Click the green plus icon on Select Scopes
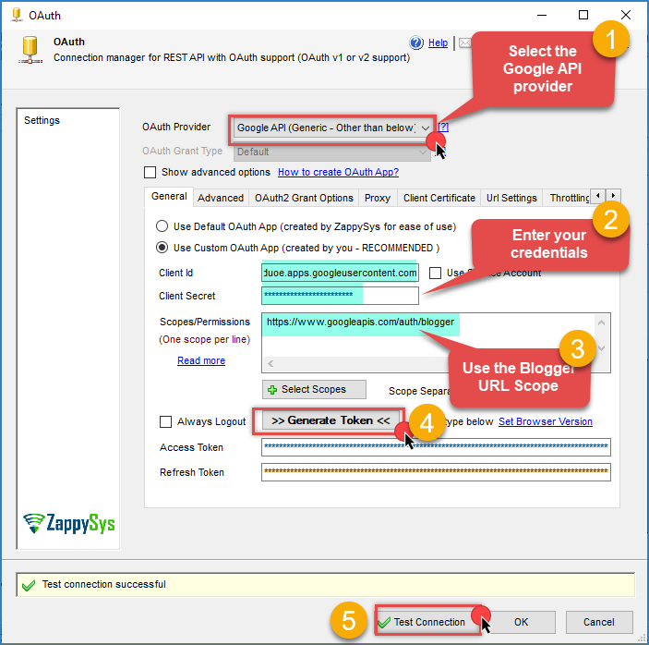Screen dimensions: 649x645 coord(271,390)
